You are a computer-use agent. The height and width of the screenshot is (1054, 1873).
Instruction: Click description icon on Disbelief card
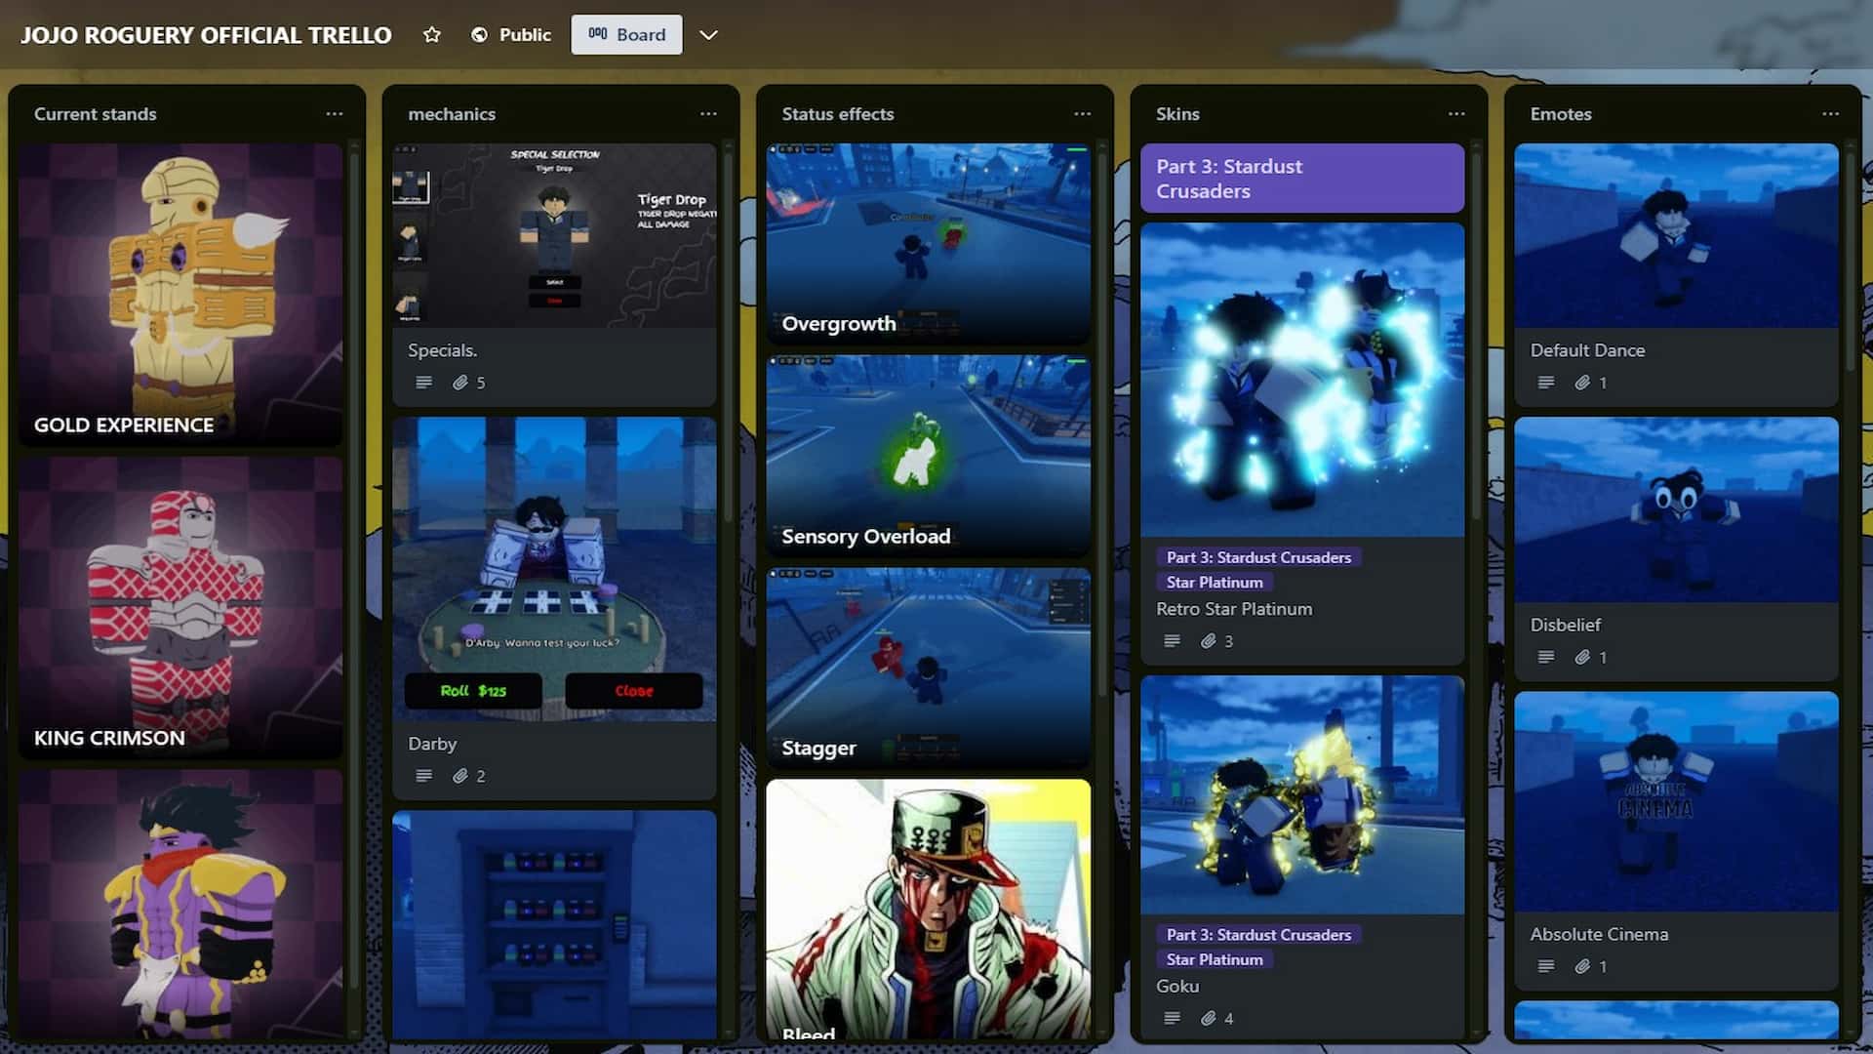pos(1546,657)
